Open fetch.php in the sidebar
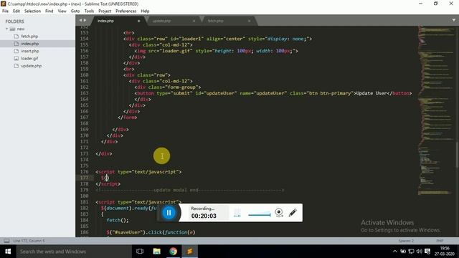459x258 pixels. pyautogui.click(x=29, y=37)
